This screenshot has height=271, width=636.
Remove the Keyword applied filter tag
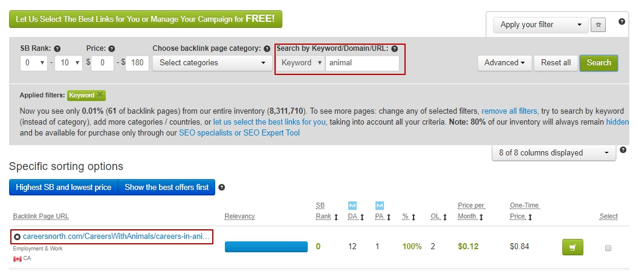click(x=100, y=95)
